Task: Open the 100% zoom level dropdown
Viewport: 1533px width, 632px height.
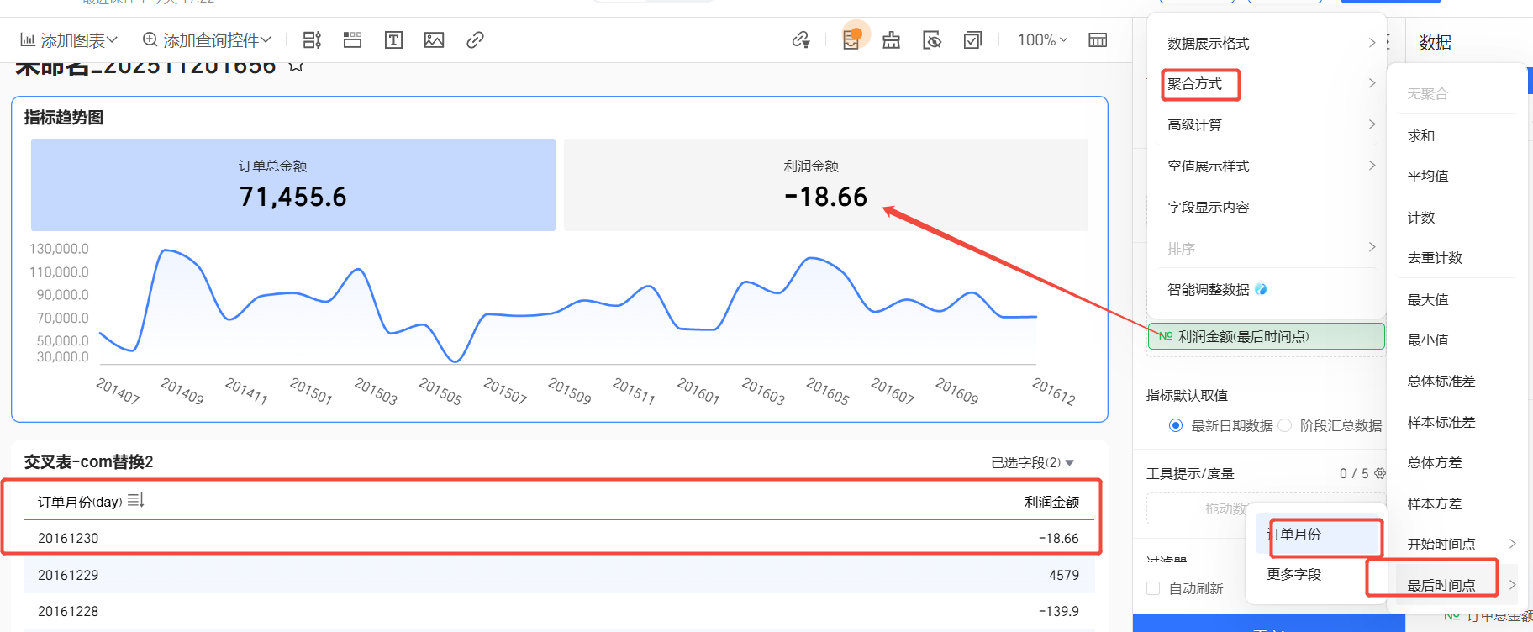Action: point(1042,40)
